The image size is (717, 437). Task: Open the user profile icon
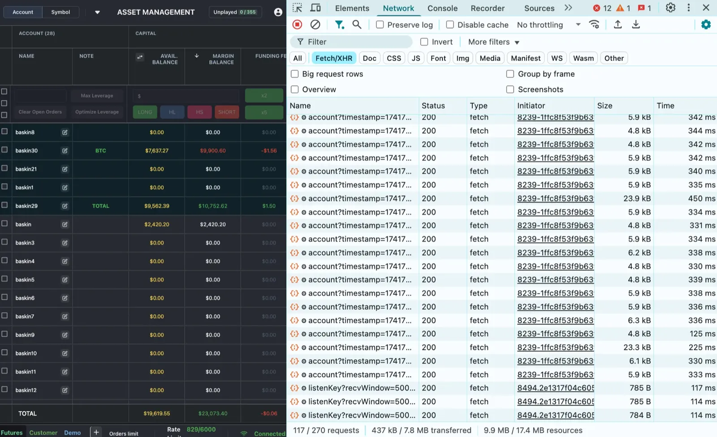[278, 12]
